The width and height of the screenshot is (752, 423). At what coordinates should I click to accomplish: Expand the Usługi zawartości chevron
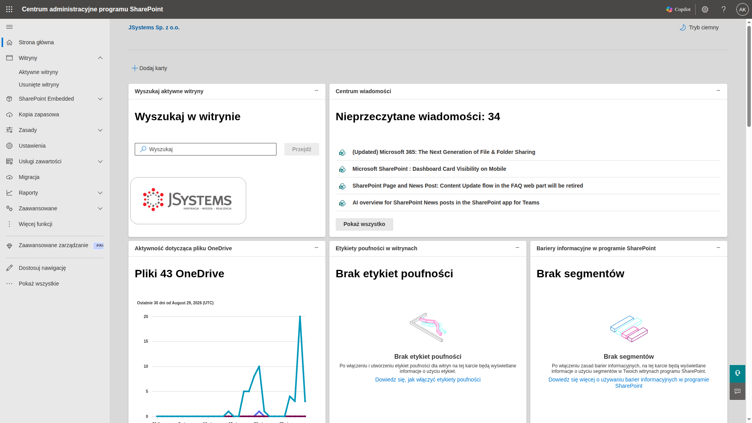point(100,161)
